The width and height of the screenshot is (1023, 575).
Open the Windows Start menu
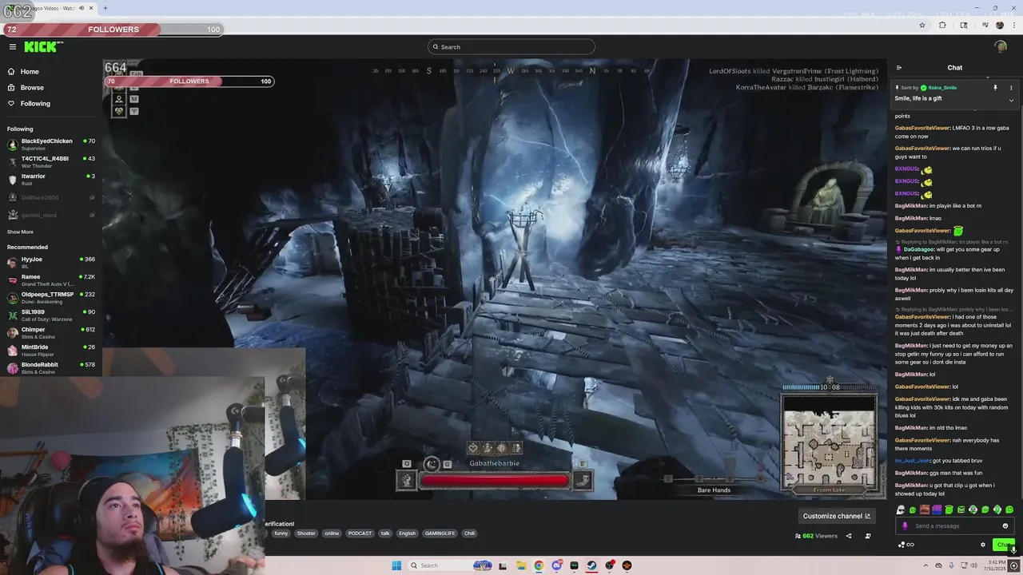pyautogui.click(x=396, y=565)
